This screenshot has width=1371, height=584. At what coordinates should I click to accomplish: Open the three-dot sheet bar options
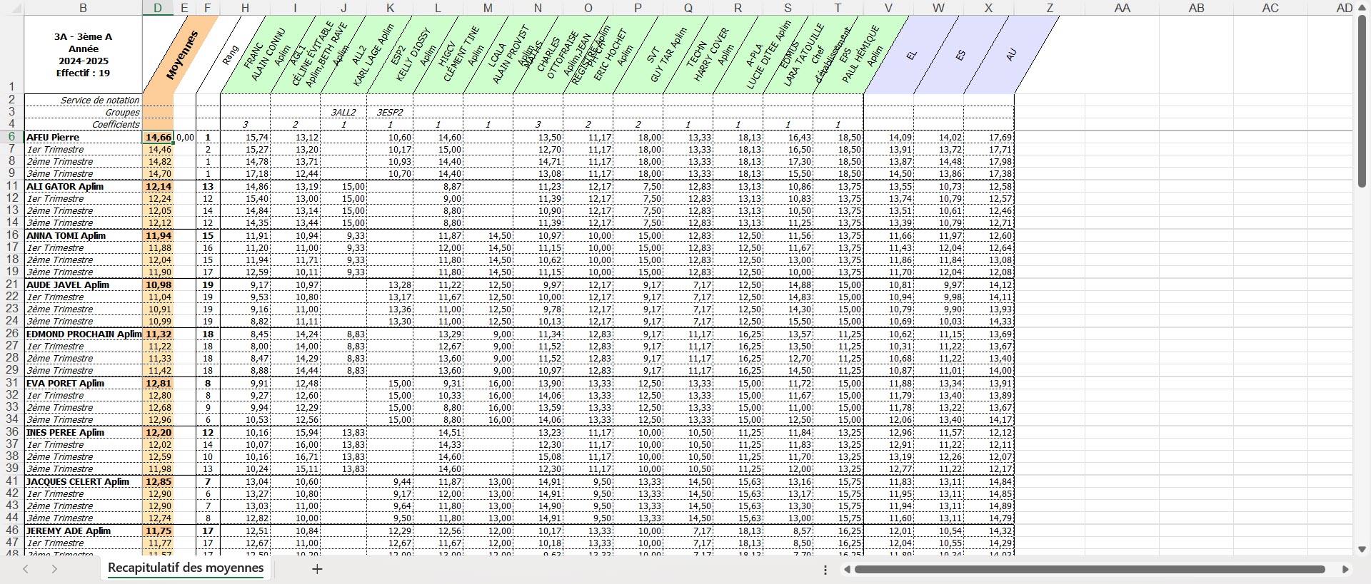(x=825, y=570)
